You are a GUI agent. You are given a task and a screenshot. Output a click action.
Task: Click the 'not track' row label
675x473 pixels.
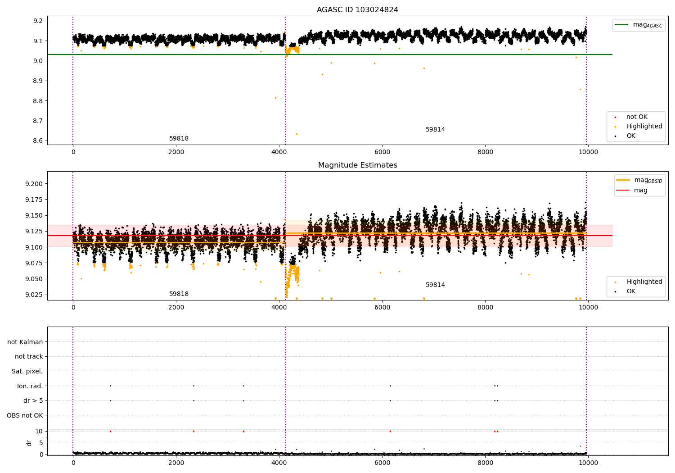point(29,357)
